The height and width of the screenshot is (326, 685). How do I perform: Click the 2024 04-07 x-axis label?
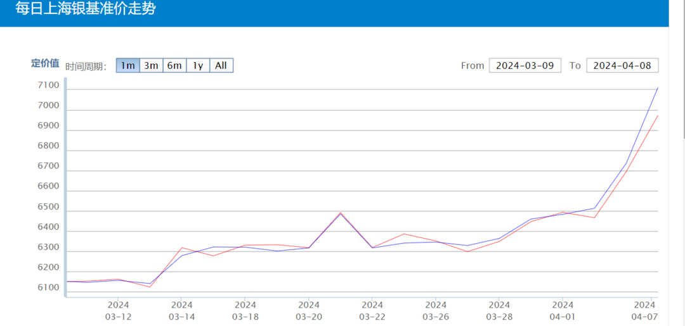pyautogui.click(x=644, y=310)
